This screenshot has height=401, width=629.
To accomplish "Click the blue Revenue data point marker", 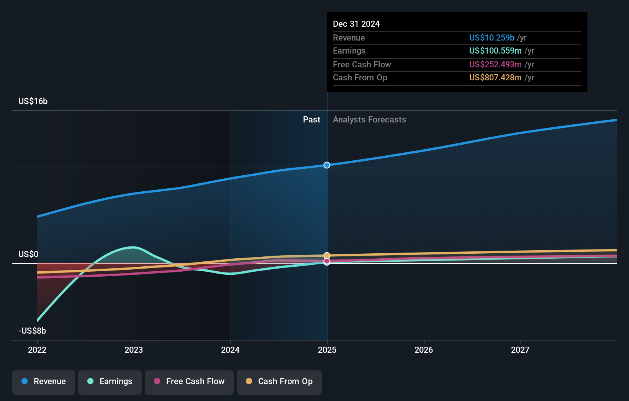I will tap(327, 165).
